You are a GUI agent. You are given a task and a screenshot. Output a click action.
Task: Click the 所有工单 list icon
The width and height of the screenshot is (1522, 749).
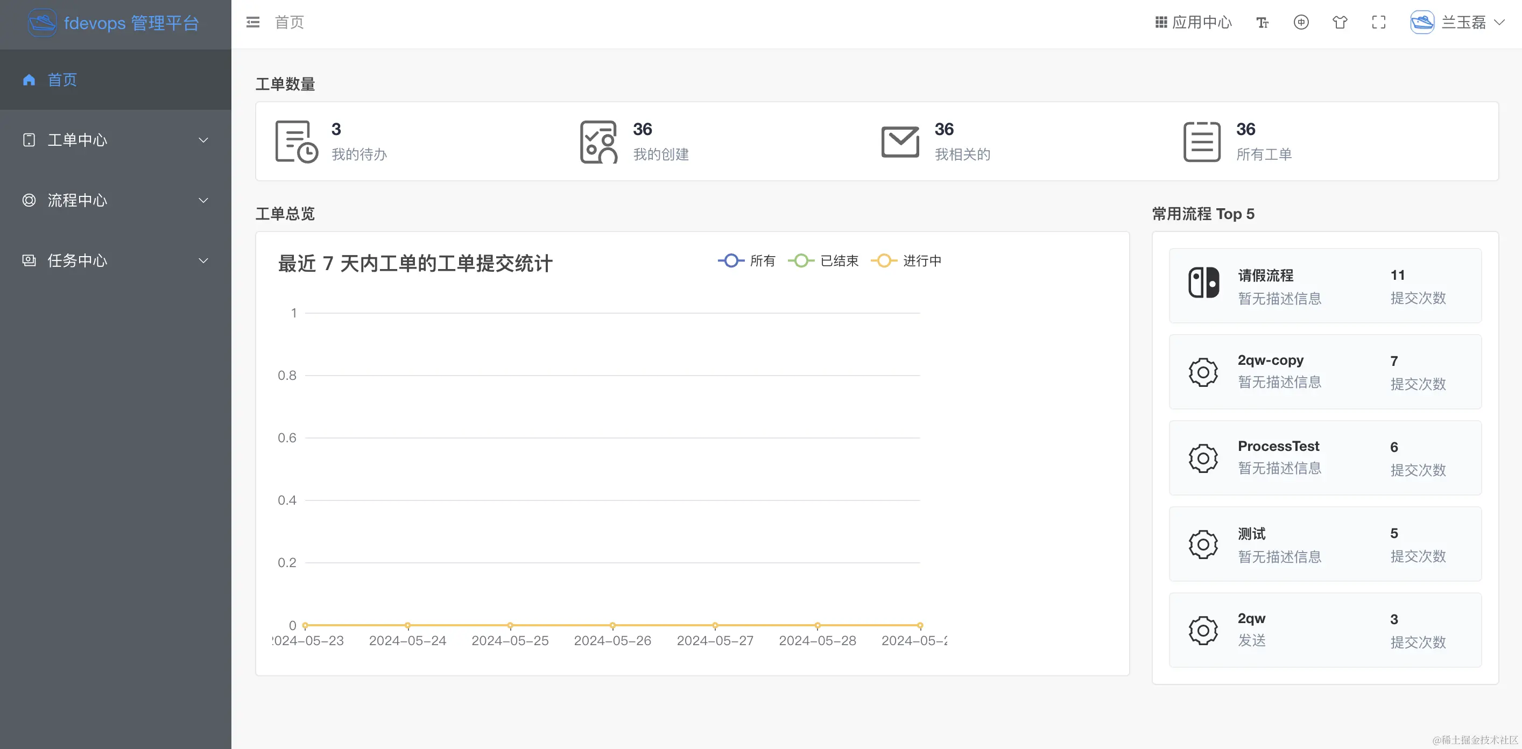(1202, 142)
